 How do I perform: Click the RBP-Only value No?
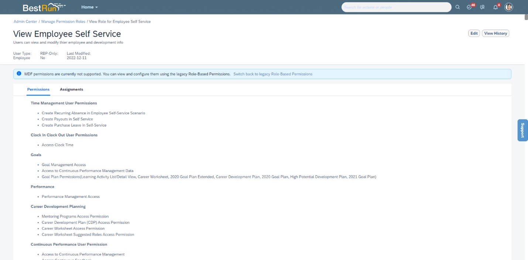pyautogui.click(x=43, y=58)
